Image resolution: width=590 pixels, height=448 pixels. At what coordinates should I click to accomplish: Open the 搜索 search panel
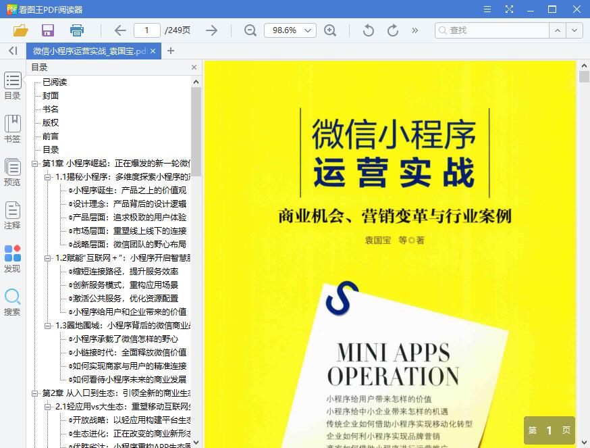(x=12, y=302)
